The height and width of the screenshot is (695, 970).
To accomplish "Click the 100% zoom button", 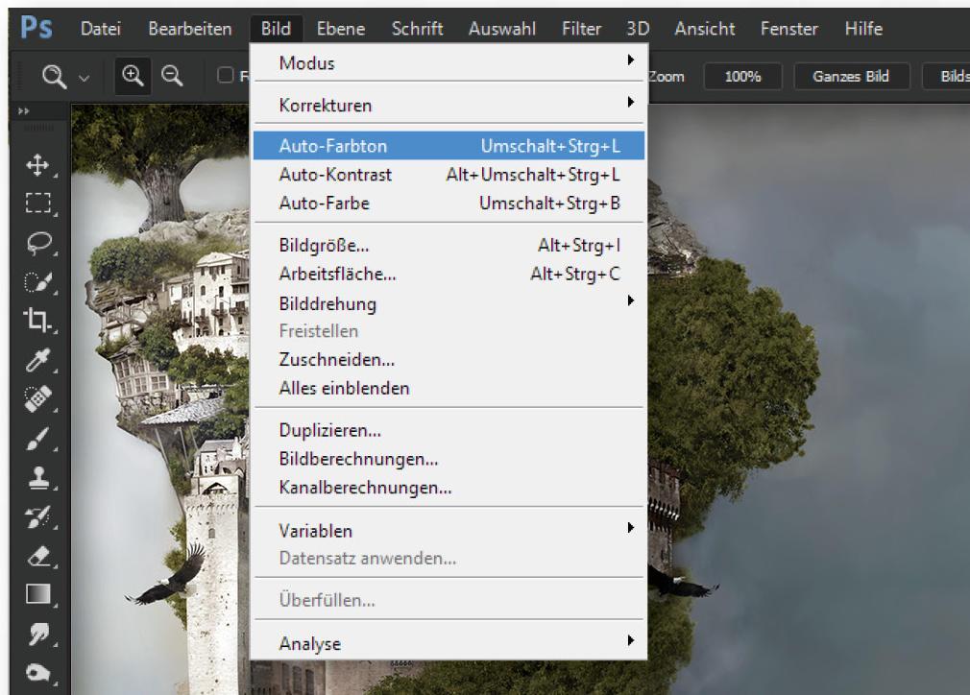I will click(742, 77).
